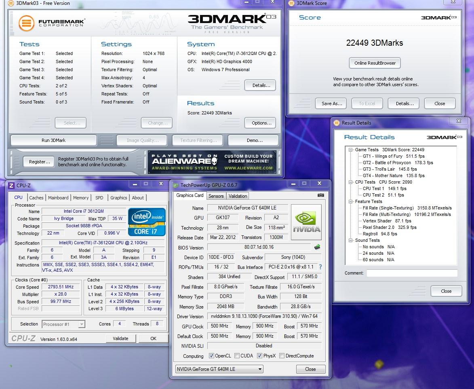Image resolution: width=474 pixels, height=389 pixels.
Task: Click the GPU-Z screenshot camera icon
Action: [320, 195]
